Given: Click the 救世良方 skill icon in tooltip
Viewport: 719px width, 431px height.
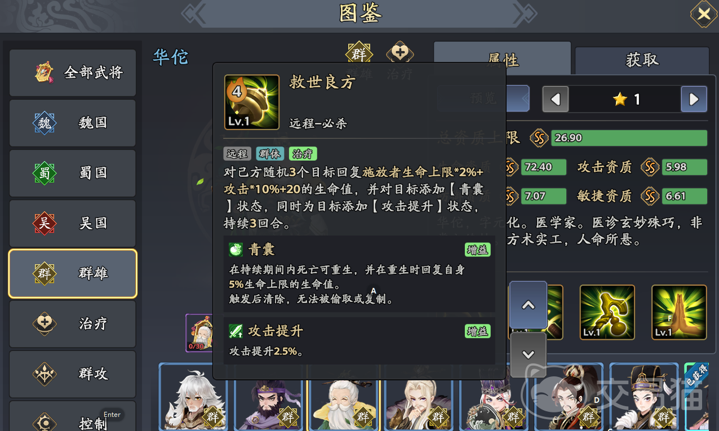Looking at the screenshot, I should pos(252,102).
